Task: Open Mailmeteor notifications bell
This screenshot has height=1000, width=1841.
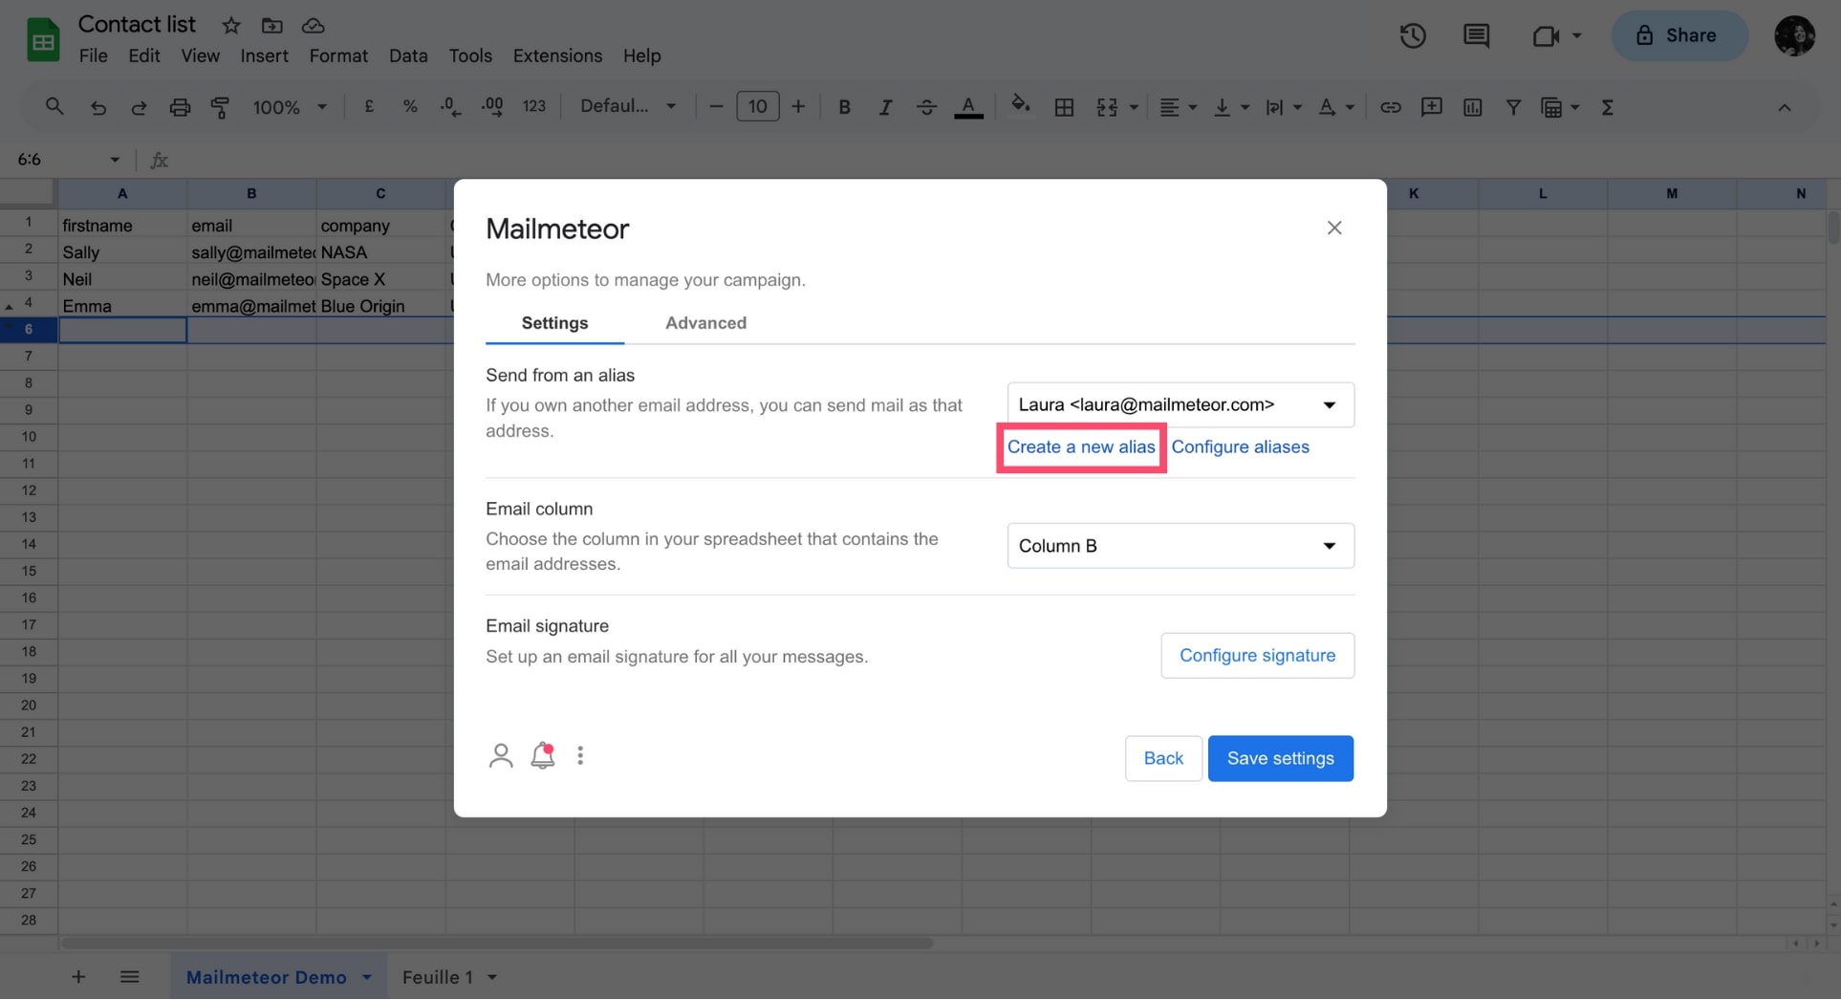Action: 543,755
